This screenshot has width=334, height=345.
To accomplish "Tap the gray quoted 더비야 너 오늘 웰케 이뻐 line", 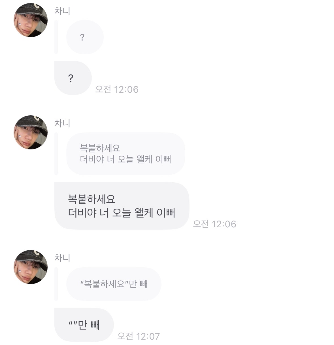I will point(125,159).
